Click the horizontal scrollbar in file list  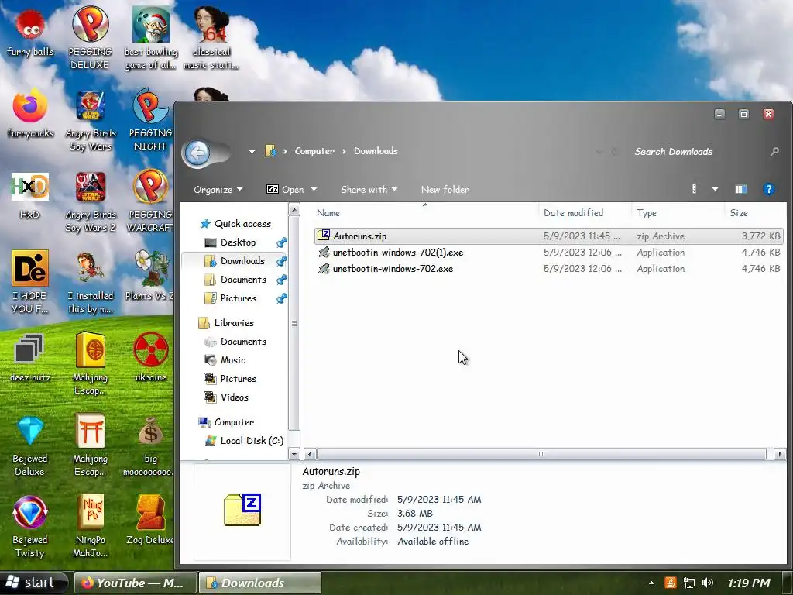541,454
